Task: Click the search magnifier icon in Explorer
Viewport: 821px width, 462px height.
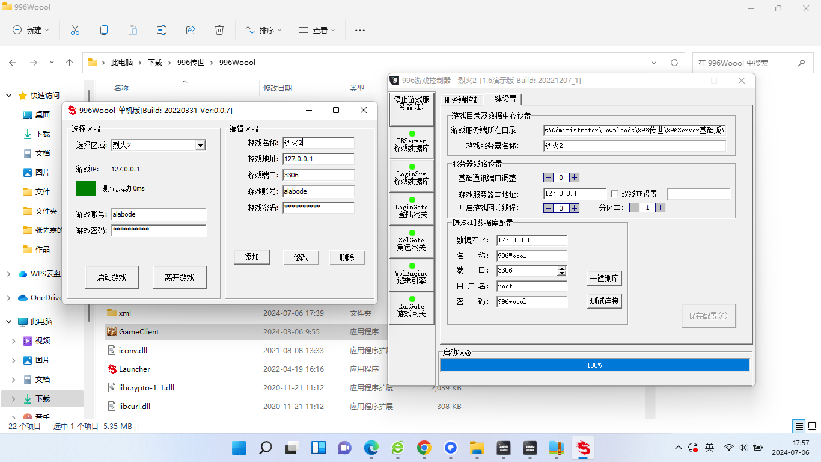Action: [x=801, y=63]
